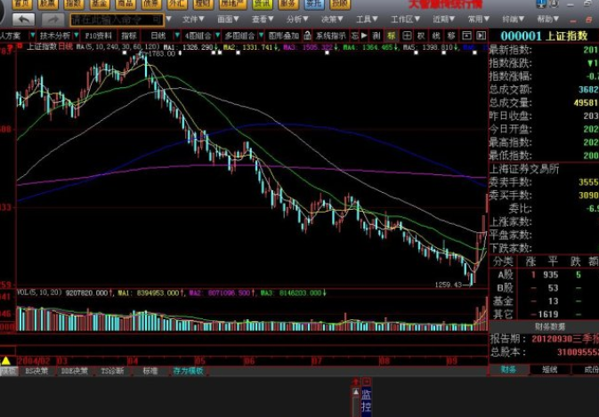599x417 pixels.
Task: Click the skip-to-end panel icon
Action: pos(481,36)
